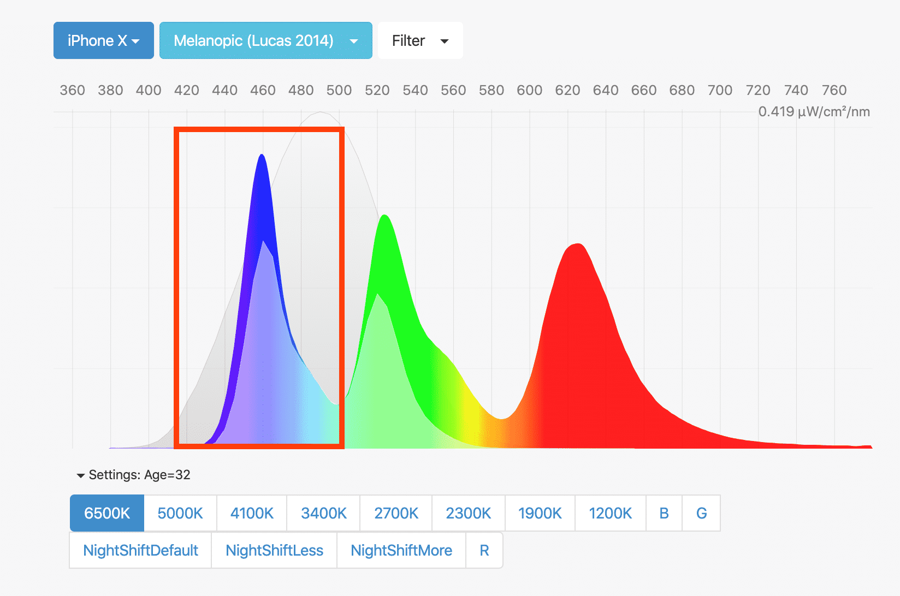This screenshot has height=596, width=900.
Task: Choose the 1900K color temperature
Action: pos(540,513)
